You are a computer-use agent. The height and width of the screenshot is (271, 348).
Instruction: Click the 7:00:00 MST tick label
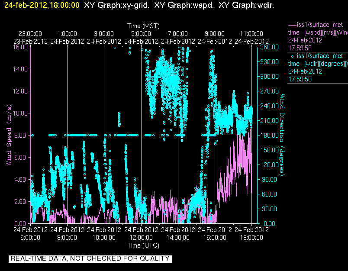click(178, 34)
